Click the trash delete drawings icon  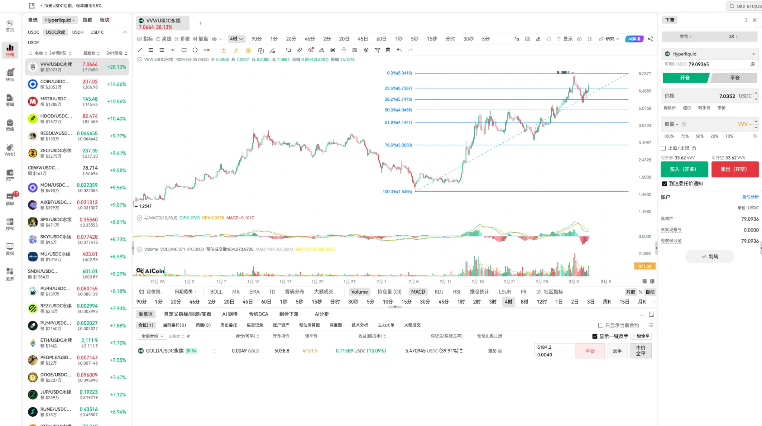(x=388, y=50)
